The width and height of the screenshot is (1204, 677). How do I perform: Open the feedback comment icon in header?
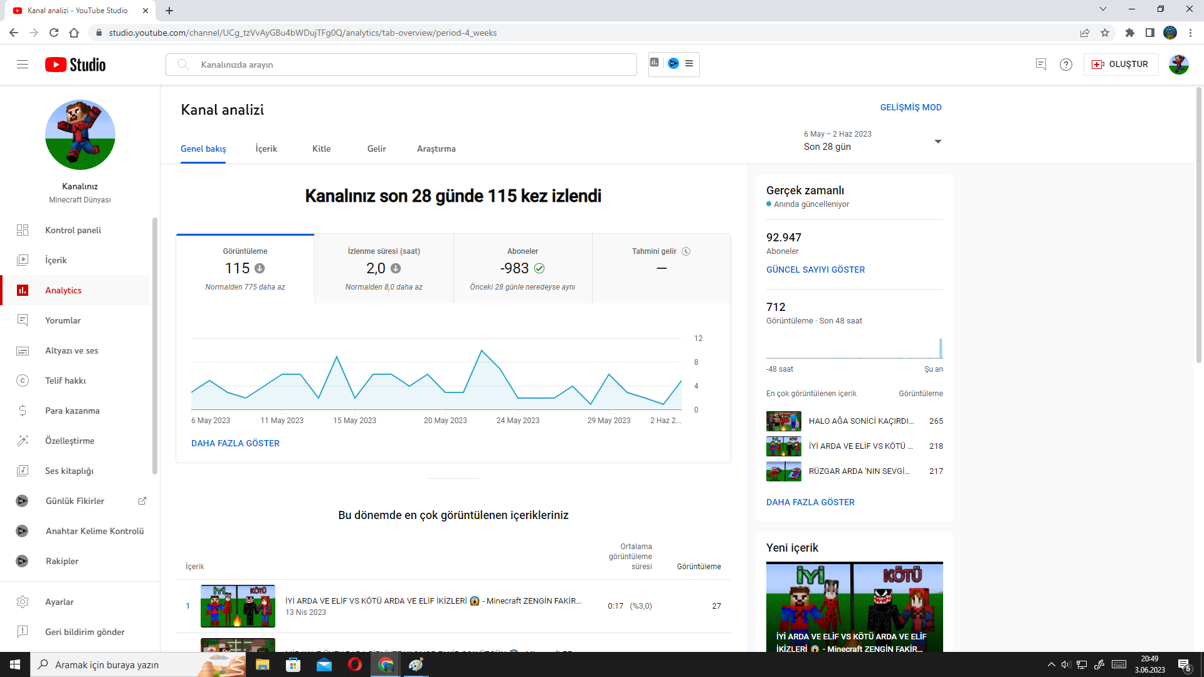[x=1041, y=65]
